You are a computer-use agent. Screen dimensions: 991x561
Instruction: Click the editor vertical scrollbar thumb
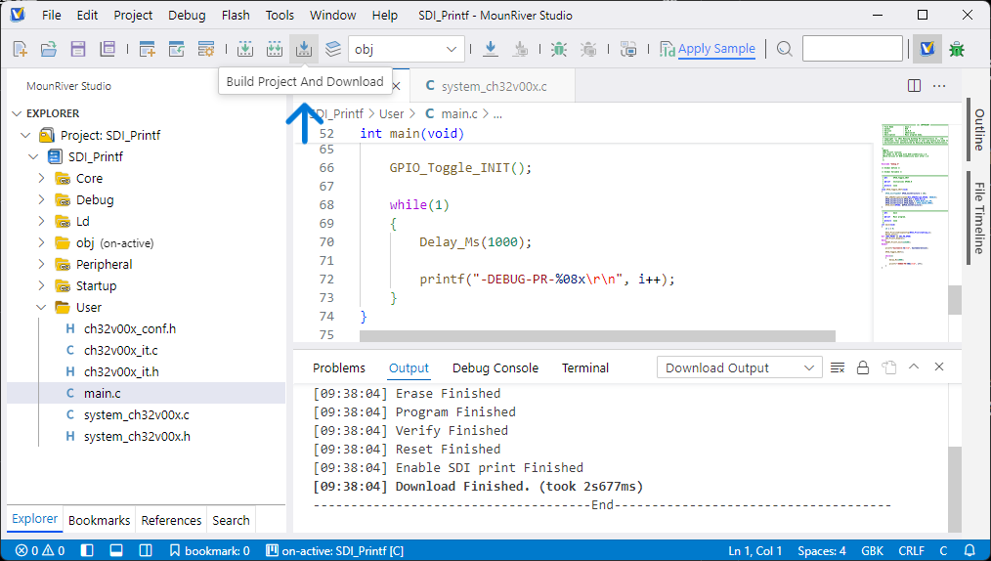(954, 300)
